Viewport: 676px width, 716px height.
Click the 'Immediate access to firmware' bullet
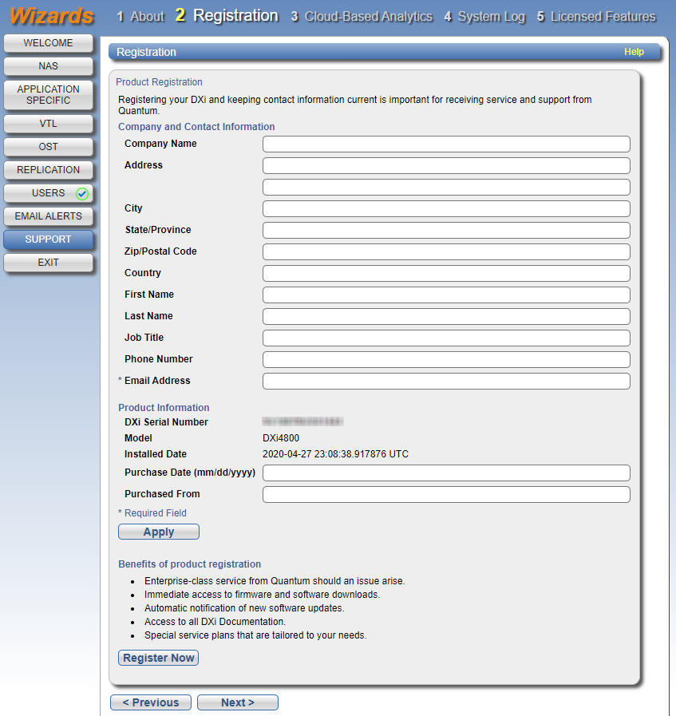(262, 595)
